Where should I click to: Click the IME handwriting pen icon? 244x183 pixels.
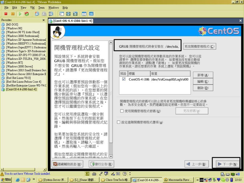click(x=113, y=174)
